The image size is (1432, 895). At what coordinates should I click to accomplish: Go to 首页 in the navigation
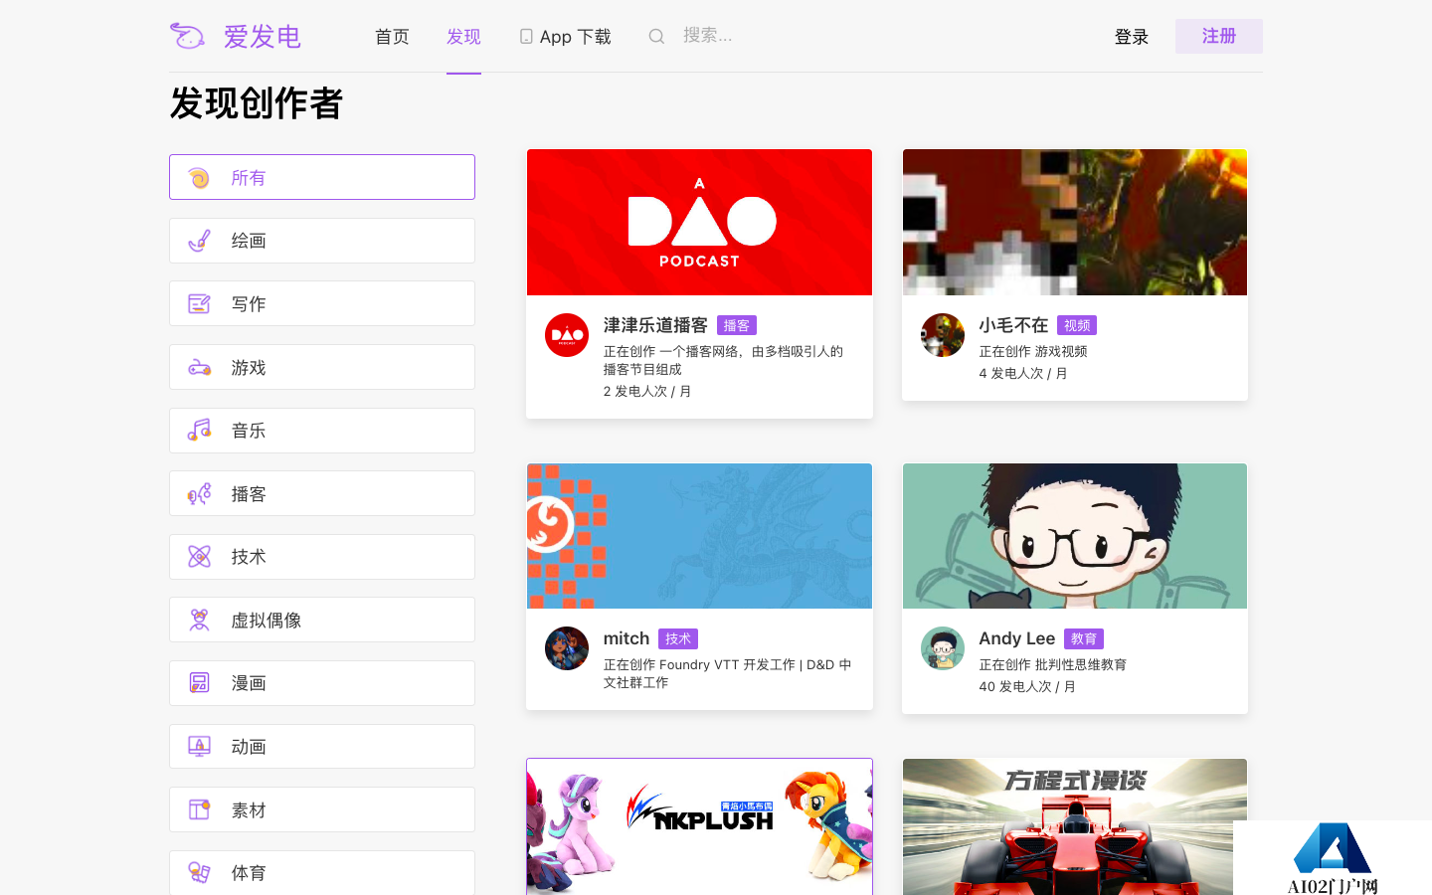pyautogui.click(x=392, y=37)
